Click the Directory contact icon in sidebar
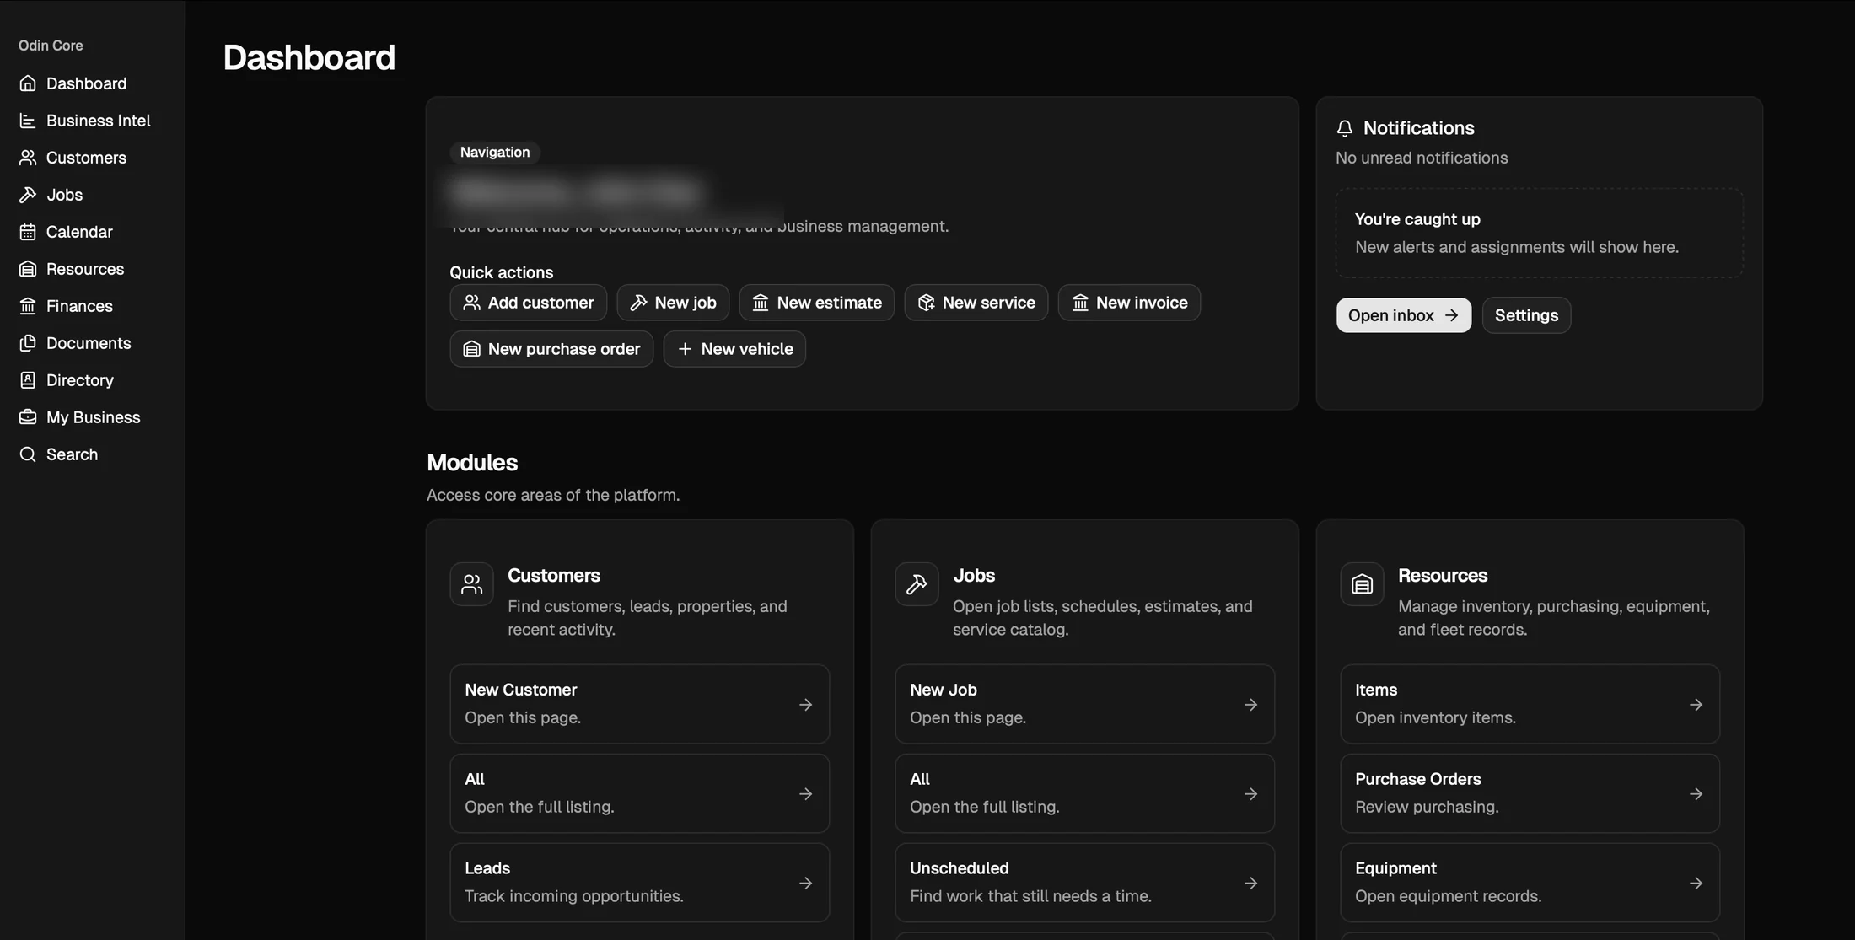The image size is (1855, 940). (28, 380)
